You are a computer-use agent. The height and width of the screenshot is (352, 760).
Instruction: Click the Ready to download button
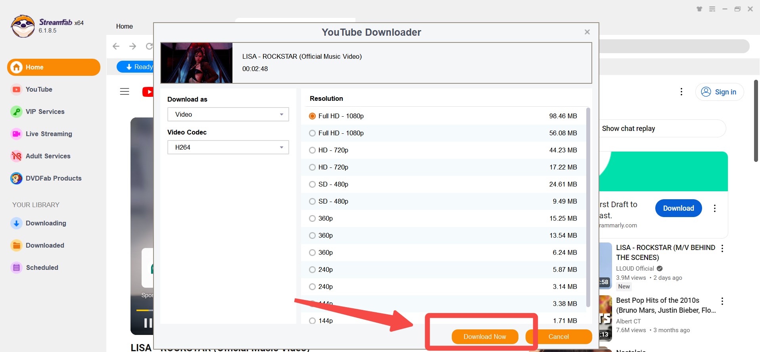pyautogui.click(x=135, y=67)
